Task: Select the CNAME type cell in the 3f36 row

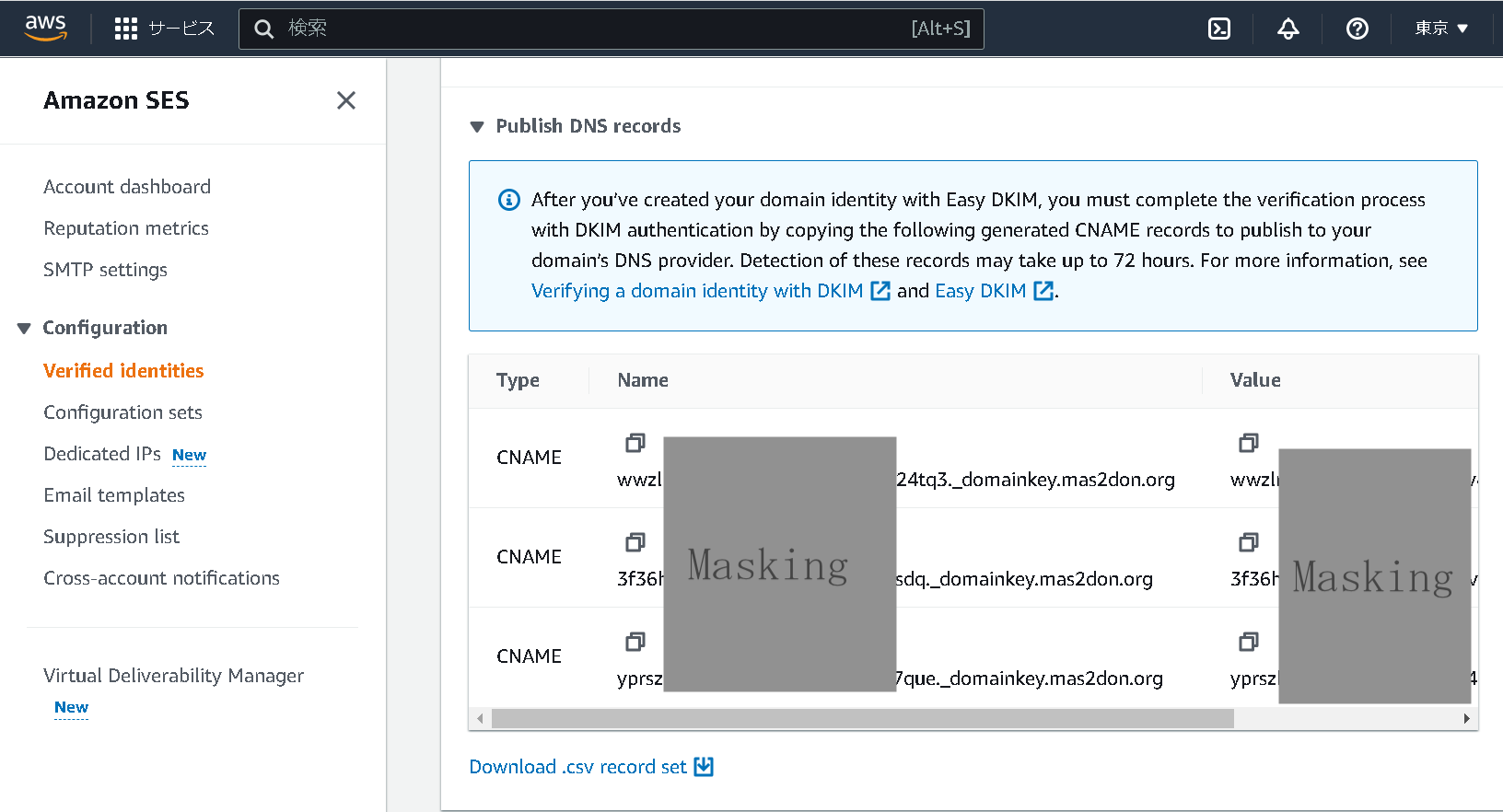Action: point(529,557)
